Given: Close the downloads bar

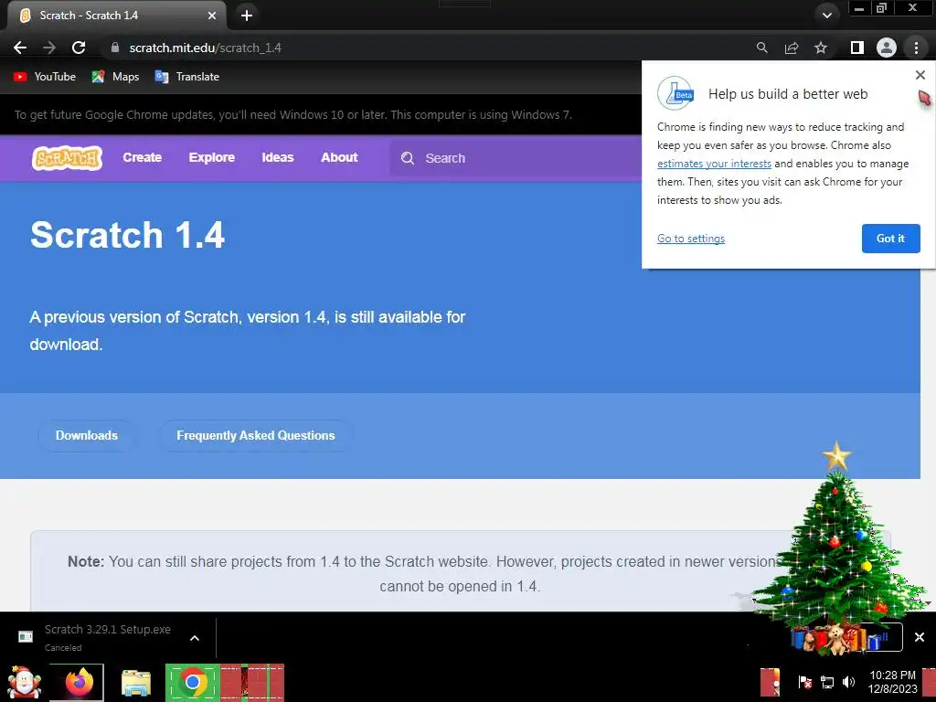Looking at the screenshot, I should coord(920,637).
